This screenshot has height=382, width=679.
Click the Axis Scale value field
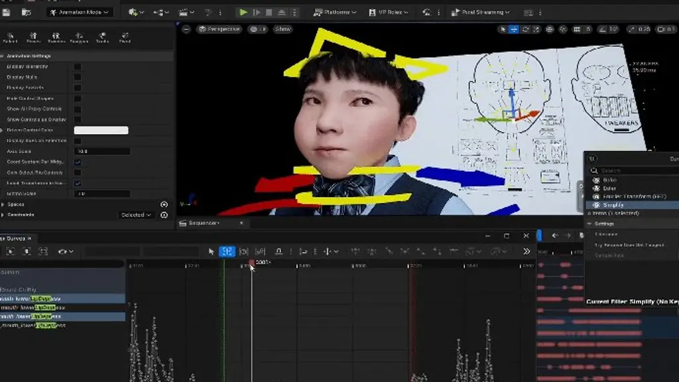tap(101, 151)
